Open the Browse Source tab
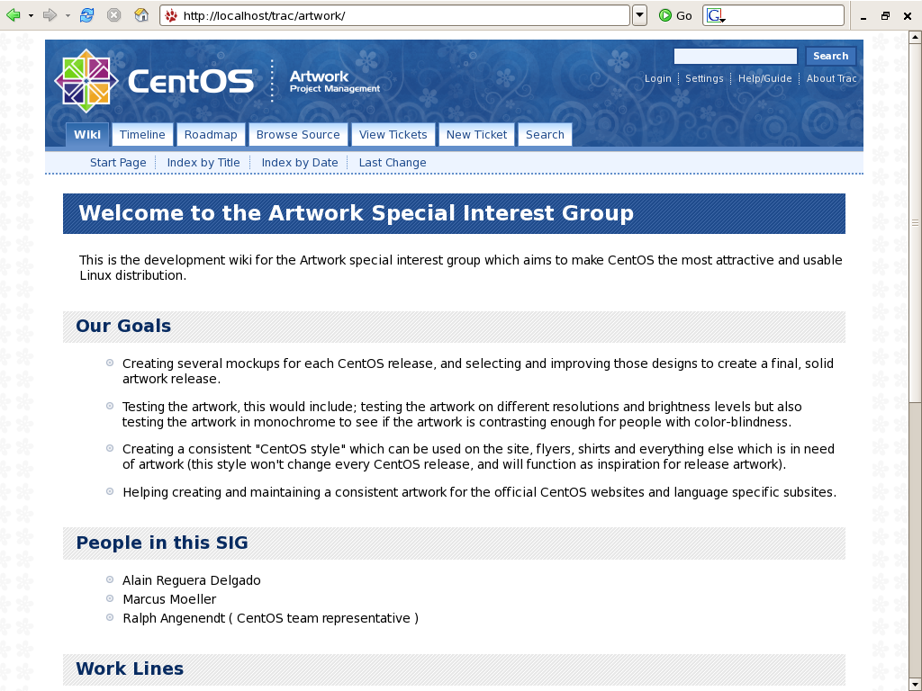The image size is (922, 691). pyautogui.click(x=298, y=135)
